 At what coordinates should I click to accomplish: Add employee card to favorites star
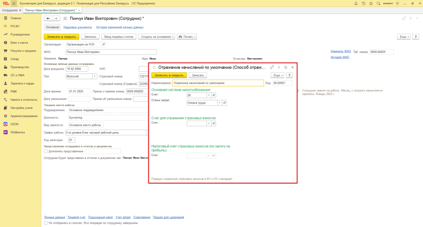point(65,19)
